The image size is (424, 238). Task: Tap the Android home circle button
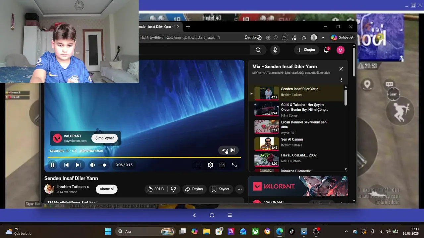coord(212,215)
